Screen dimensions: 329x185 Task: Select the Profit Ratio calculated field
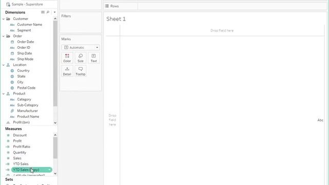point(22,146)
